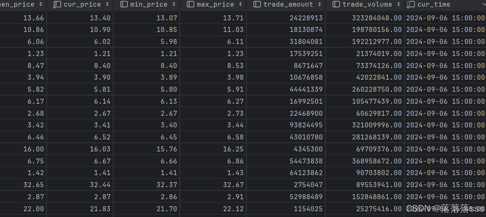This screenshot has height=217, width=486.
Task: Select trade_amount cell 1154025
Action: (x=308, y=209)
